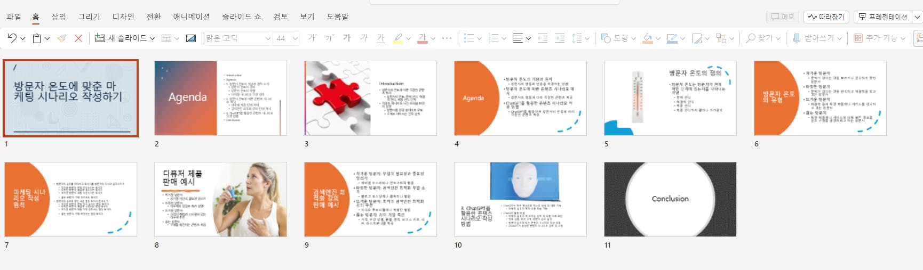Image resolution: width=923 pixels, height=270 pixels.
Task: Switch to the 애니메이션 tab
Action: tap(192, 17)
